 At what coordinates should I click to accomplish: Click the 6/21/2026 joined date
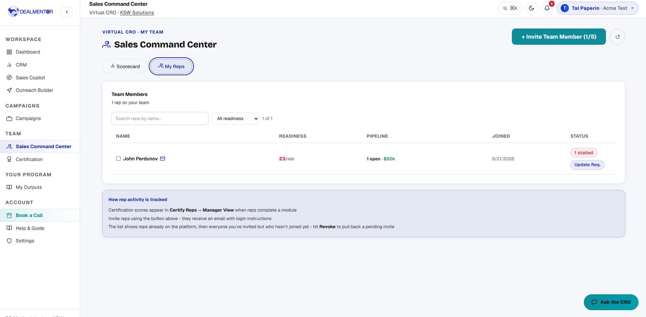(x=503, y=159)
